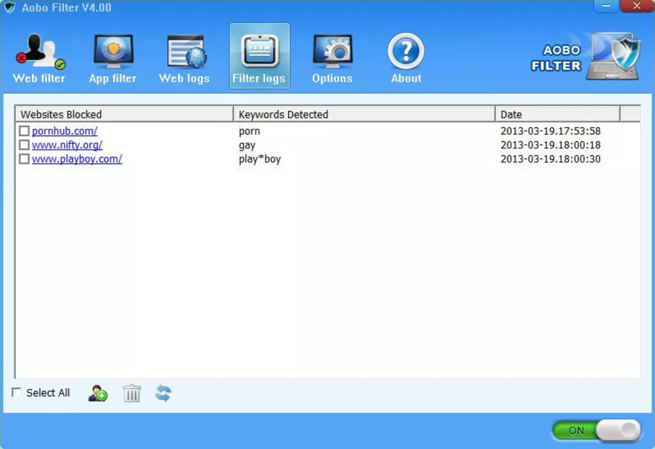Select the Filter logs tab

point(259,56)
